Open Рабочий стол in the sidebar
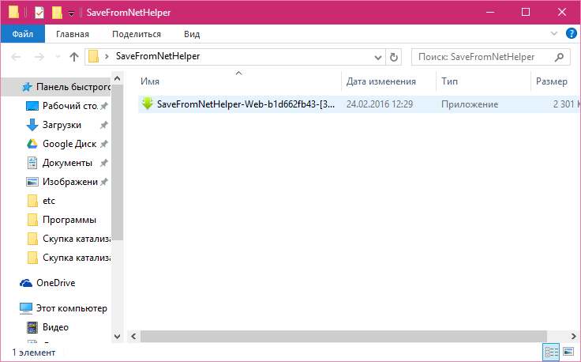This screenshot has width=581, height=362. tap(70, 106)
